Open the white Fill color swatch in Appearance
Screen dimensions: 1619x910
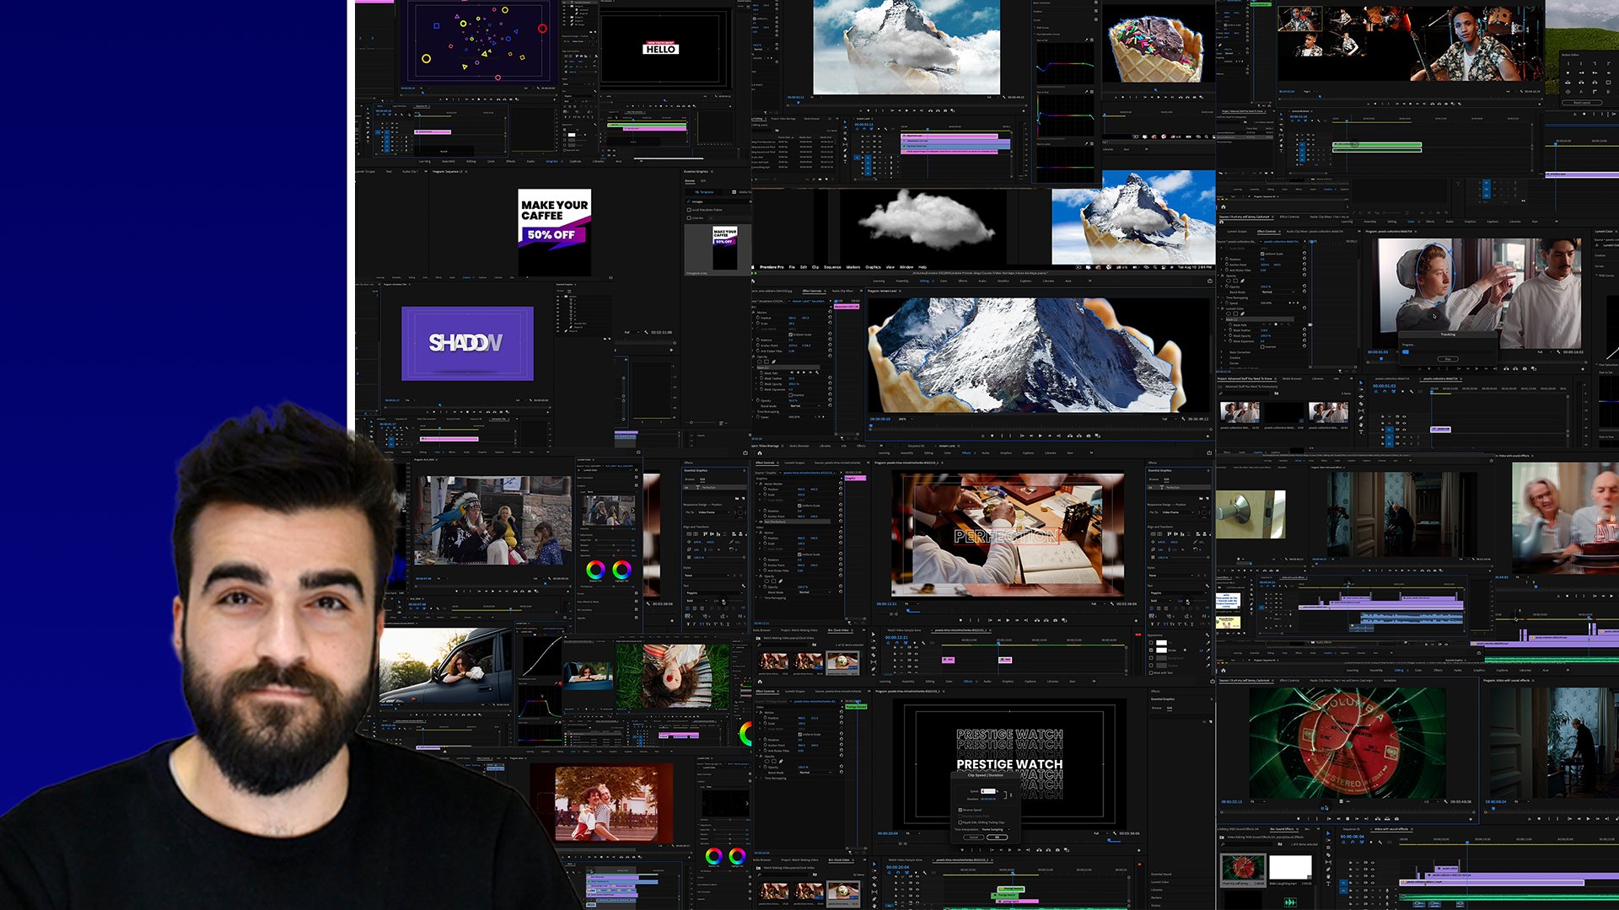(x=1161, y=643)
